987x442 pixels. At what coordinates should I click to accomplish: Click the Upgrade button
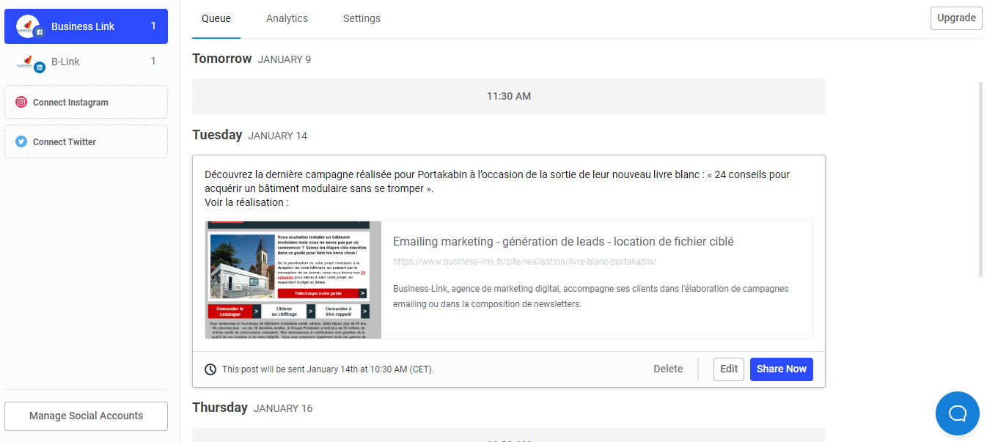tap(956, 18)
